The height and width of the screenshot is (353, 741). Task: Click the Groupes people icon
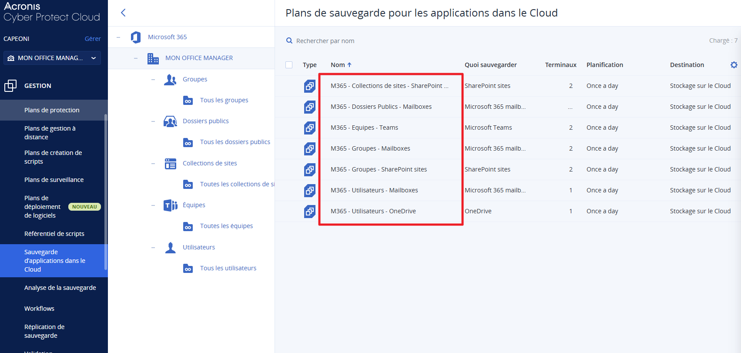[170, 80]
